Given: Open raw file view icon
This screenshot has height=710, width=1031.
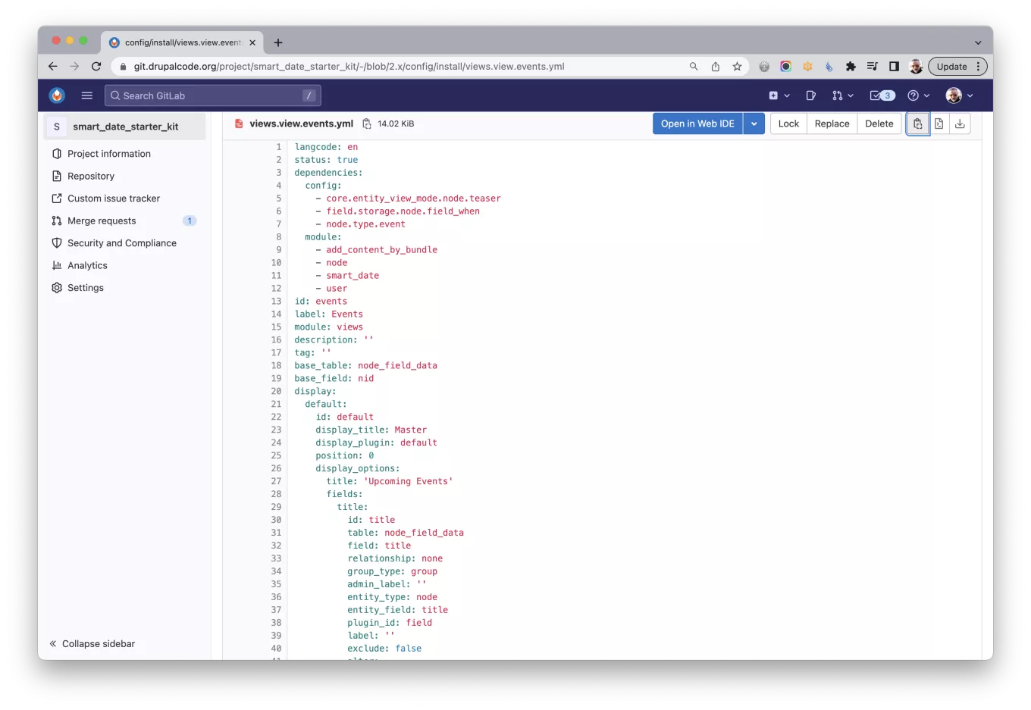Looking at the screenshot, I should point(939,124).
